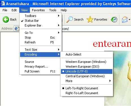Choose Auto-Select encoding

coord(87,54)
